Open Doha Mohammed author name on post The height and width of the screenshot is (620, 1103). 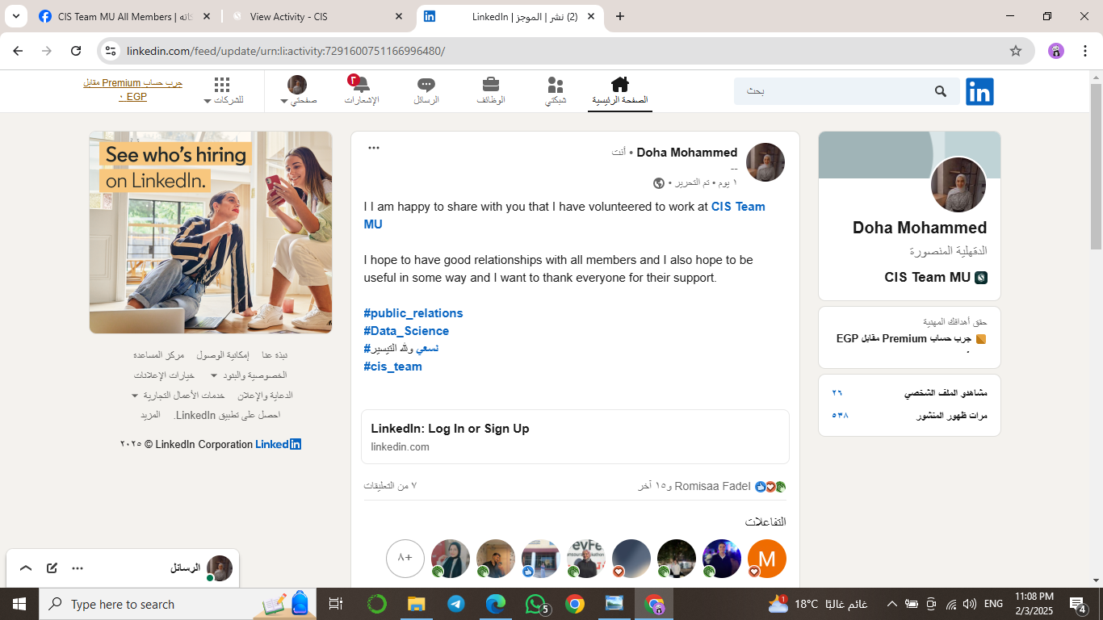tap(687, 153)
